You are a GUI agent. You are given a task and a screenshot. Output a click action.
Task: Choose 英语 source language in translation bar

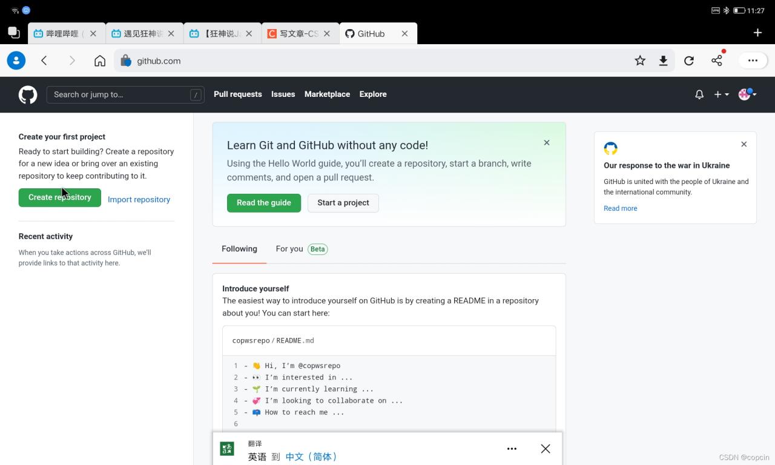(x=257, y=457)
